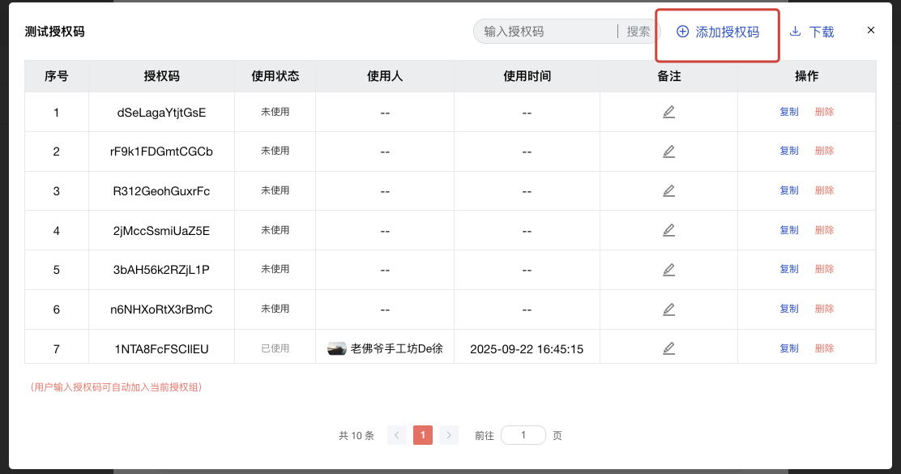Open note editor for 3bAH56k2RZjL1P
This screenshot has width=901, height=474.
coord(668,270)
